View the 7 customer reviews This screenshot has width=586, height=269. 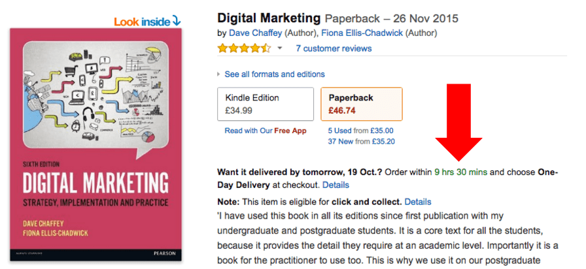click(x=333, y=48)
